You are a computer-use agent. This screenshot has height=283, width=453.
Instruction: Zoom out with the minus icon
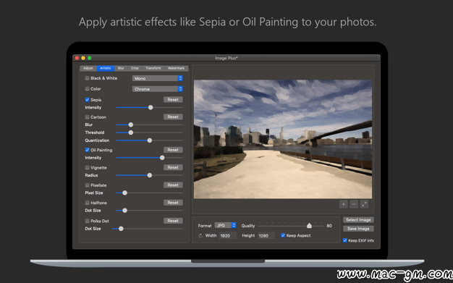point(354,204)
